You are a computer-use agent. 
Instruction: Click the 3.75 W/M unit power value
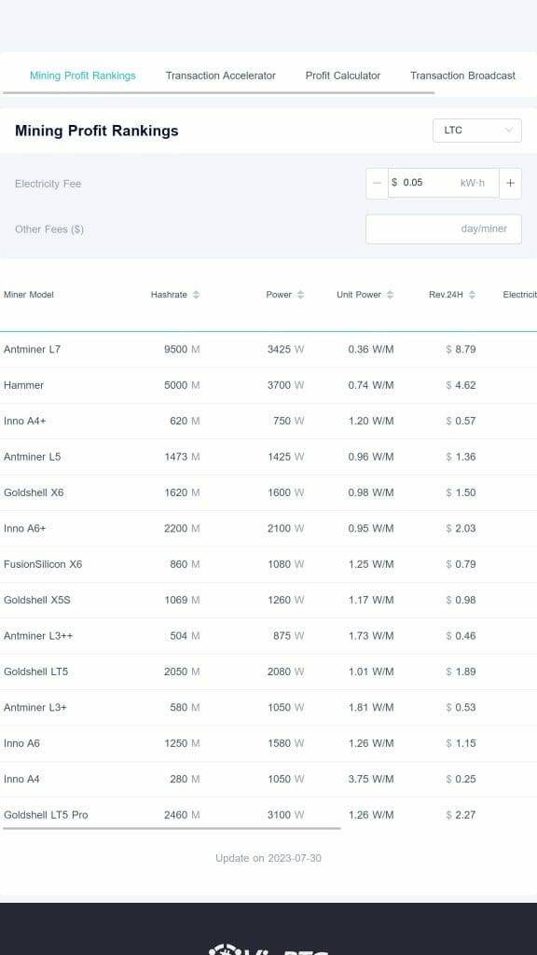[371, 779]
